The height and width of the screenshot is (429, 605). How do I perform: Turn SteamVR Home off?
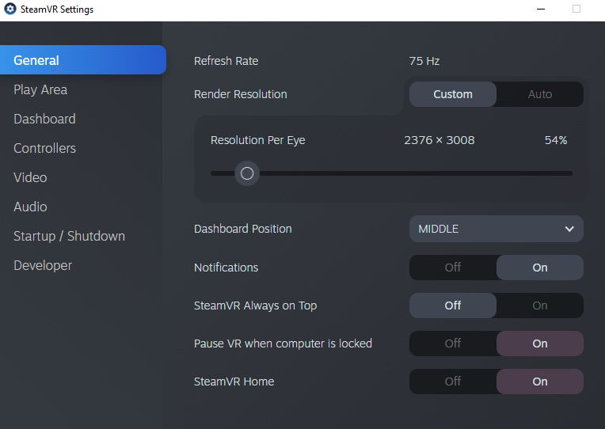pos(453,382)
